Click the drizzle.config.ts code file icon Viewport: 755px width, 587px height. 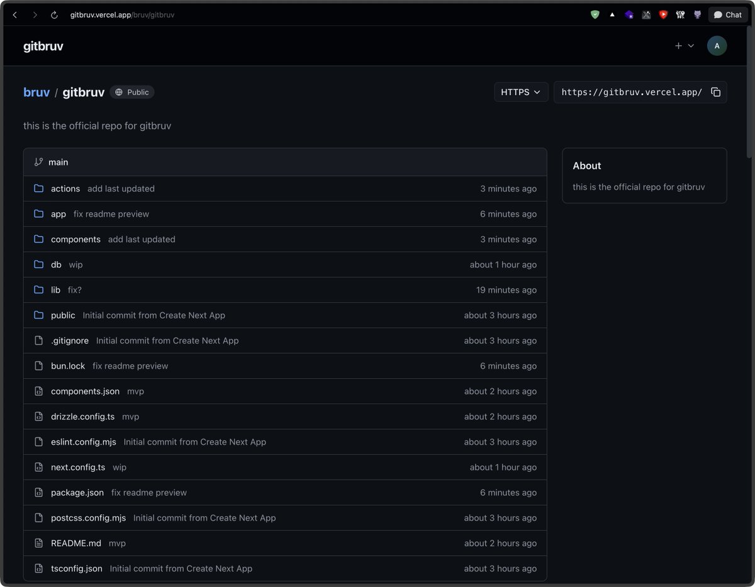point(38,416)
